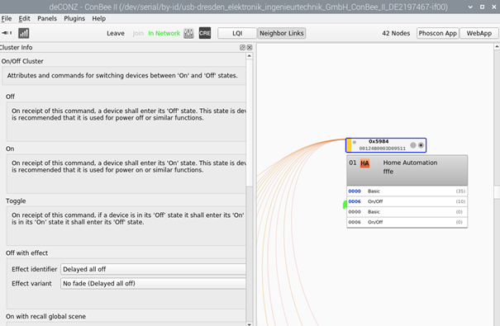Open the Panels menu
The image size is (500, 326).
(x=47, y=18)
